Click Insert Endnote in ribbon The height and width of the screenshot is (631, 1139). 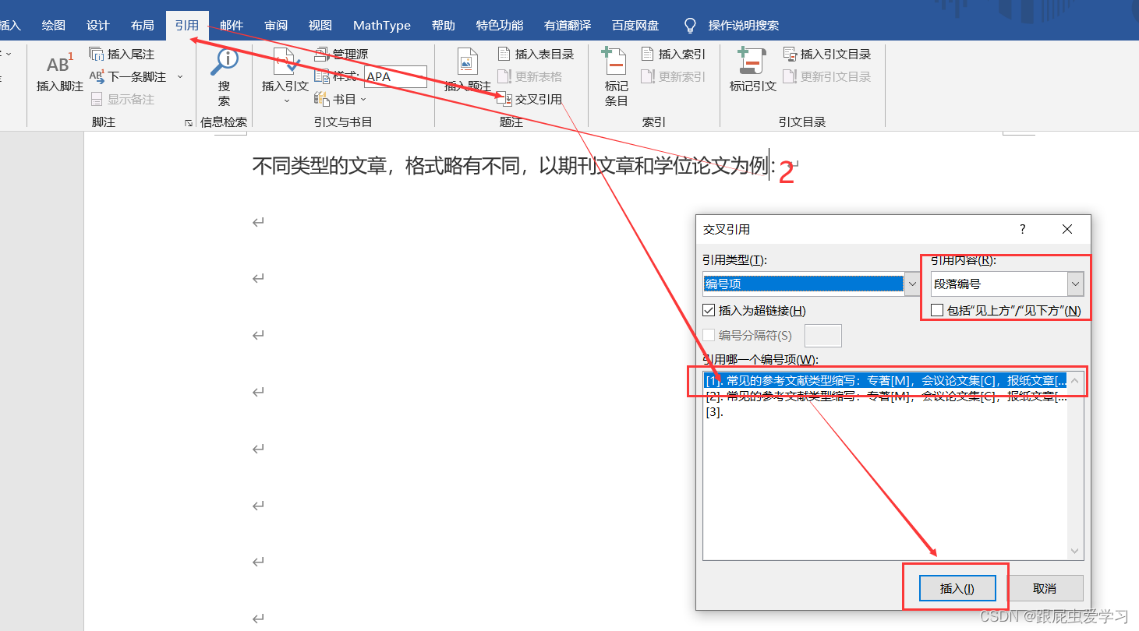[x=122, y=54]
